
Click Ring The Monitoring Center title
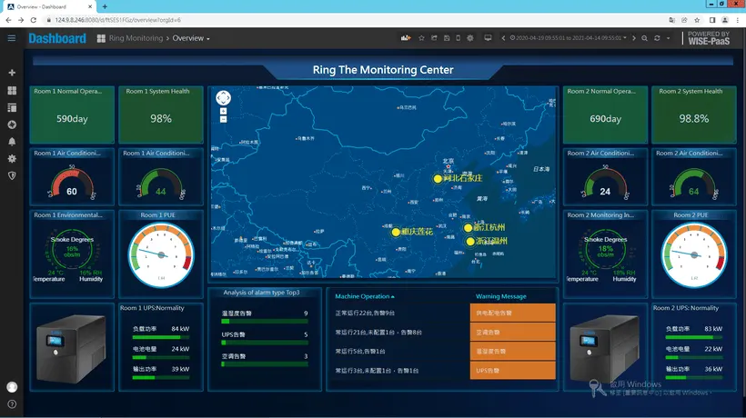[383, 70]
